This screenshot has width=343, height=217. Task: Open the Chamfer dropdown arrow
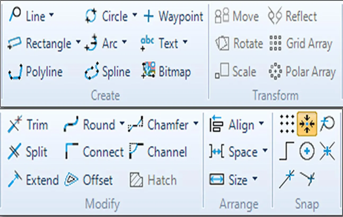[196, 123]
